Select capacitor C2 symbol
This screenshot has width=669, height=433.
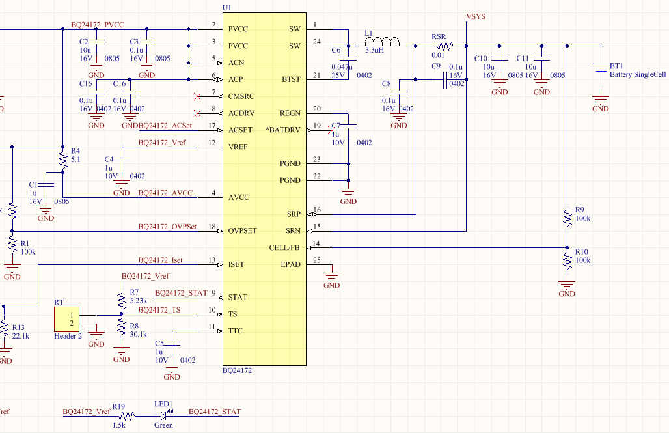(x=96, y=42)
